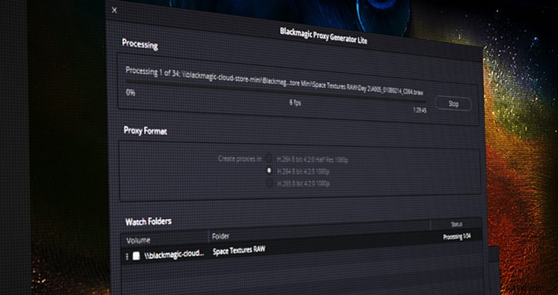Select the Space Textures RAW folder entry

(239, 251)
